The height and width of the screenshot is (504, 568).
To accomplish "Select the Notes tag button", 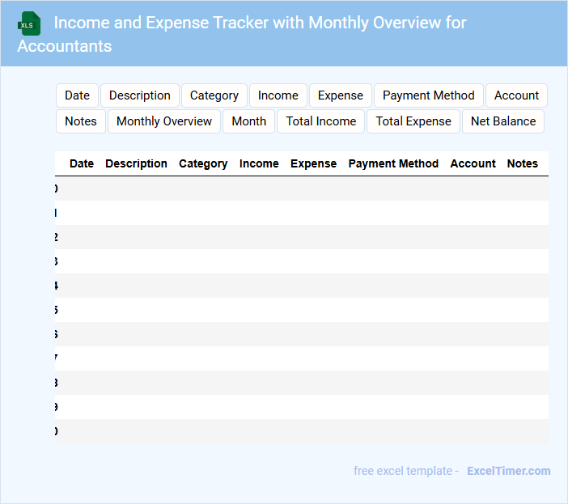I will 81,121.
